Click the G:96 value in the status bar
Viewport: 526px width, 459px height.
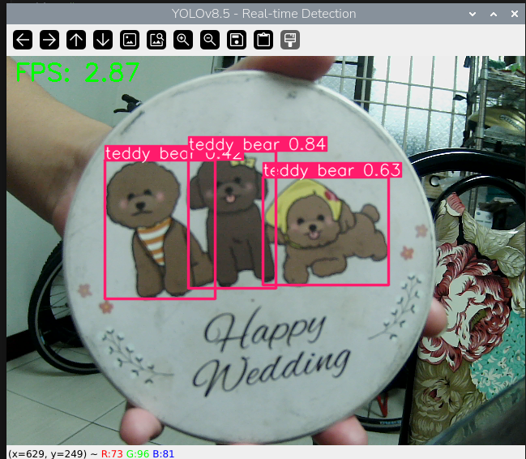(x=138, y=454)
